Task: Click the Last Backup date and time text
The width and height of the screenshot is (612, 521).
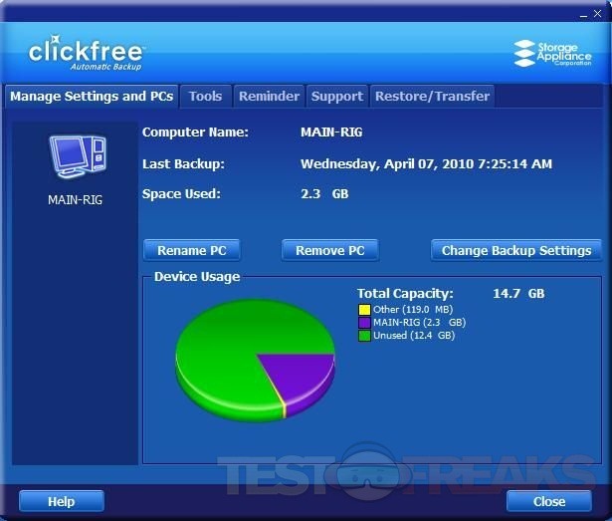Action: tap(426, 164)
